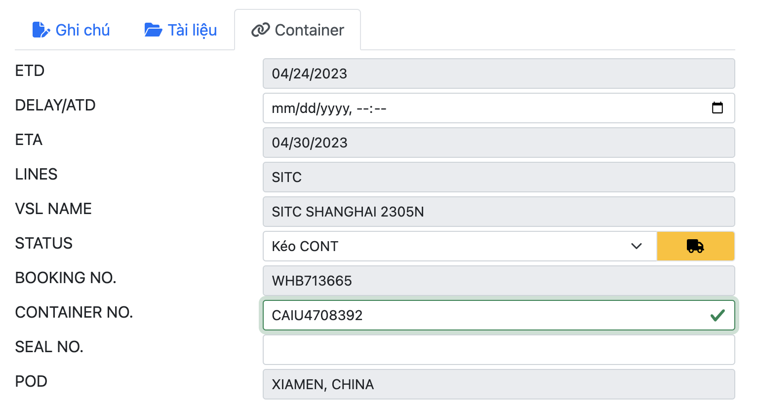Screen dimensions: 757x401
Task: Click the VSL NAME field SITC SHANGHAI 2305N
Action: pos(498,212)
